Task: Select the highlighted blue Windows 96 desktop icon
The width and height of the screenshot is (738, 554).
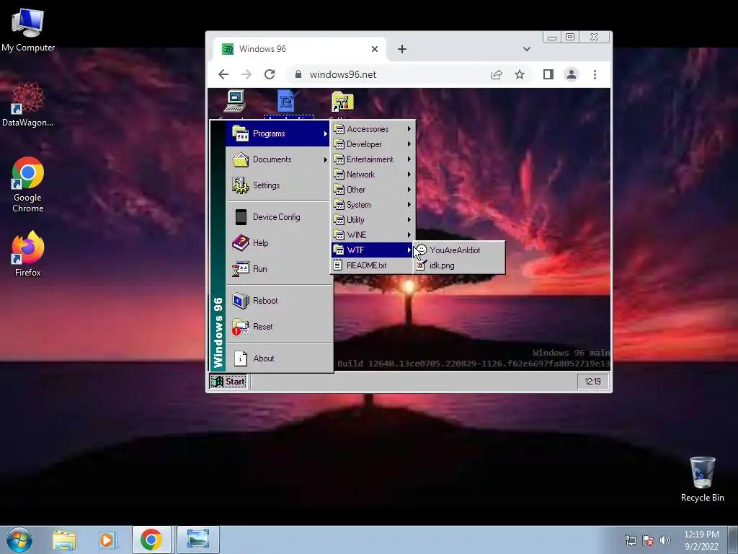Action: pos(287,101)
